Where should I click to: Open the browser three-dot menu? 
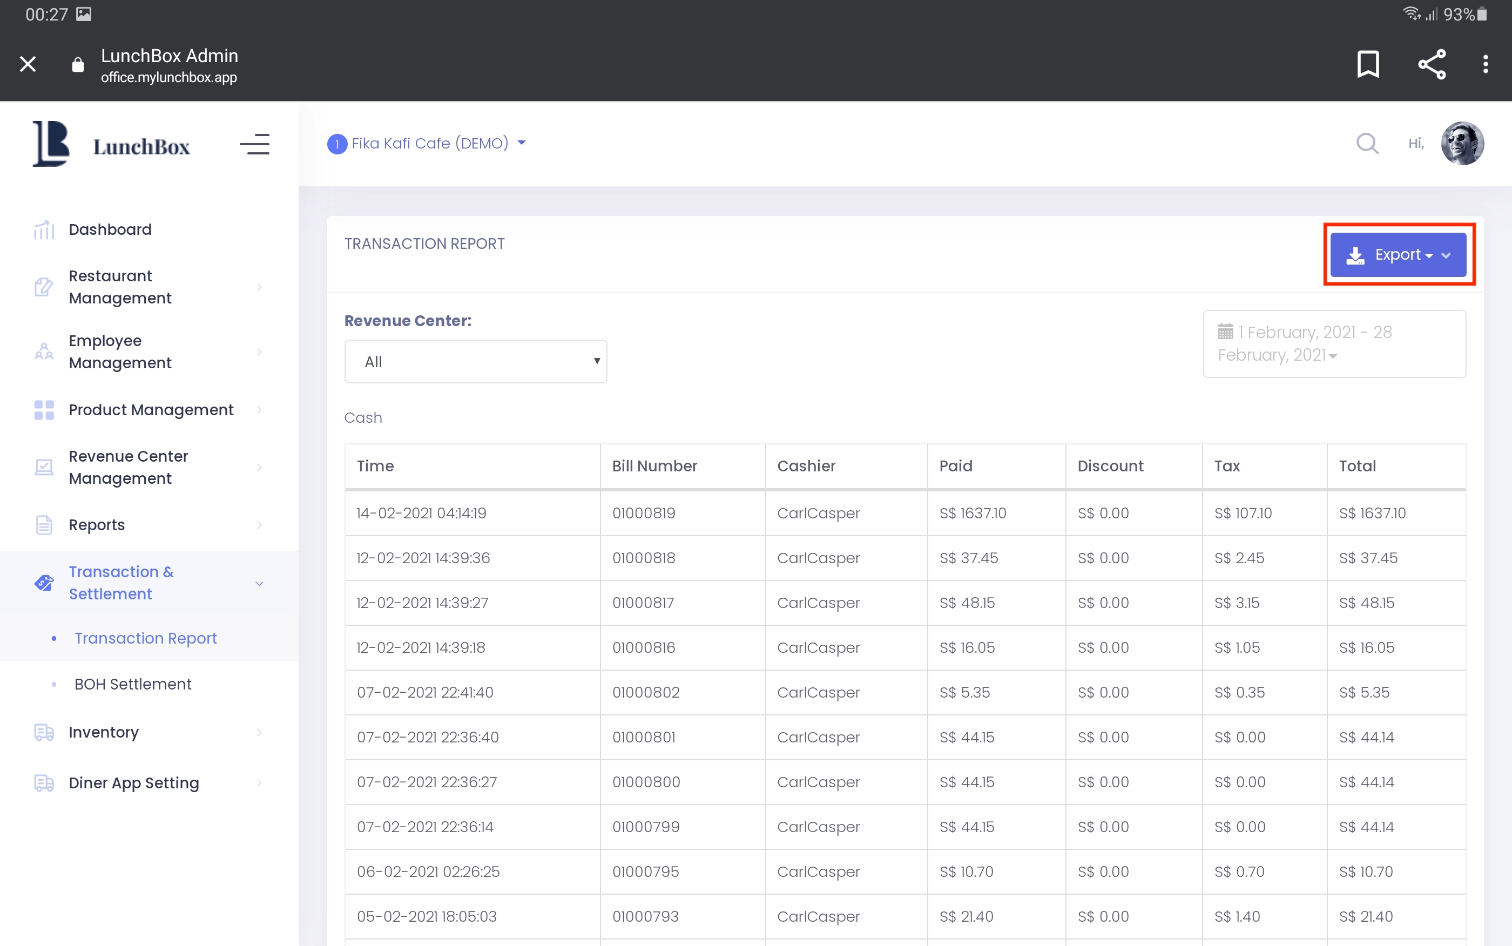(x=1485, y=64)
